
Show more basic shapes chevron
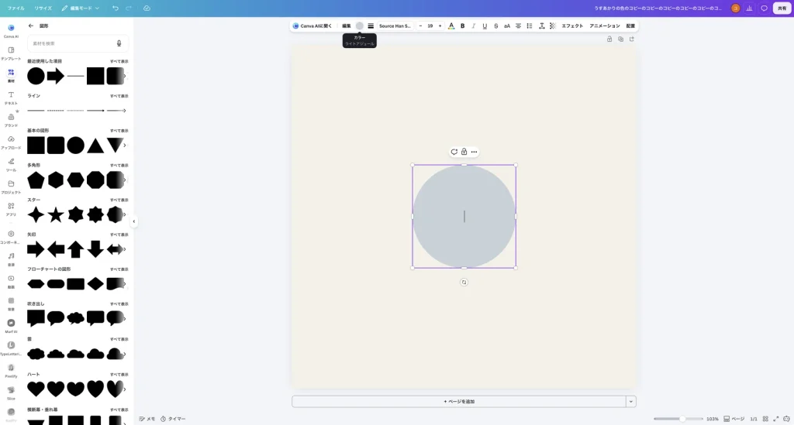[125, 146]
